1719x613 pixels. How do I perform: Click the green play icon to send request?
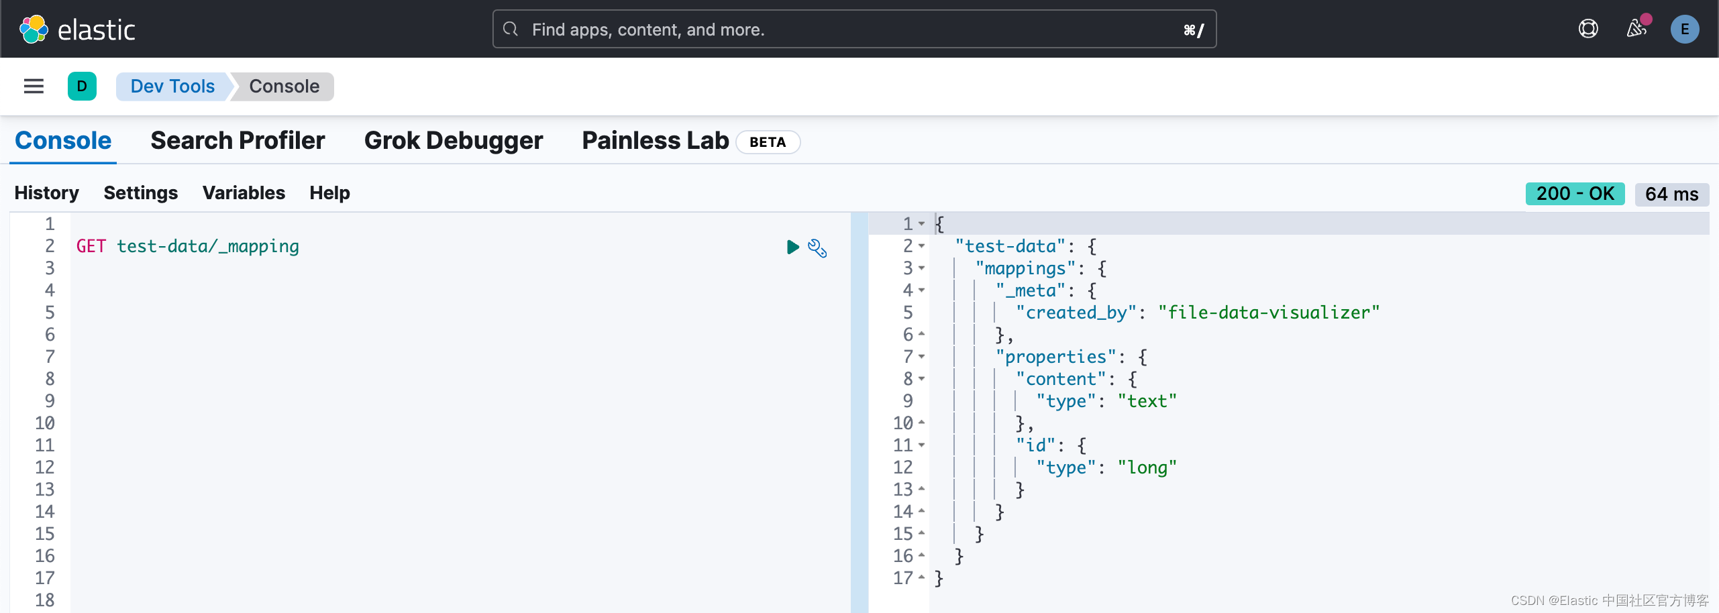792,247
